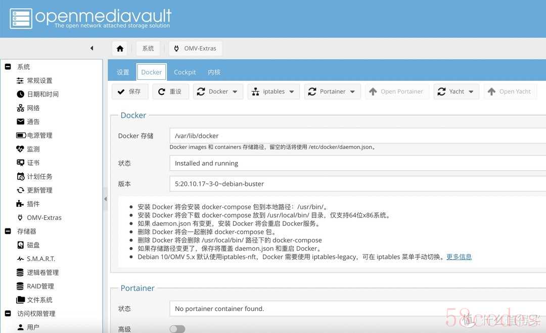Image resolution: width=546 pixels, height=333 pixels.
Task: Click the sidebar splitter collapse handle
Action: (105, 199)
